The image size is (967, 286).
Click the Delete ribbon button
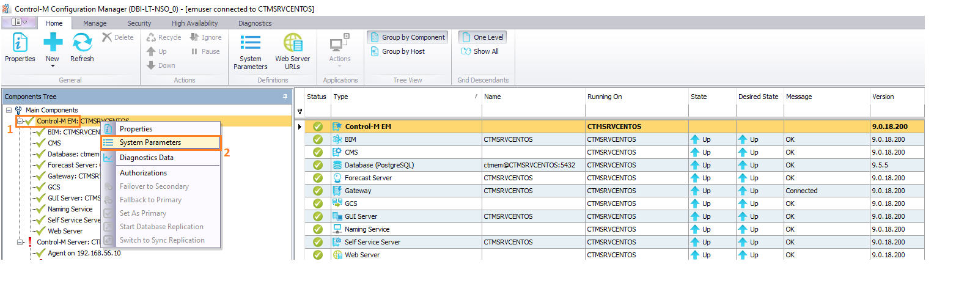118,37
